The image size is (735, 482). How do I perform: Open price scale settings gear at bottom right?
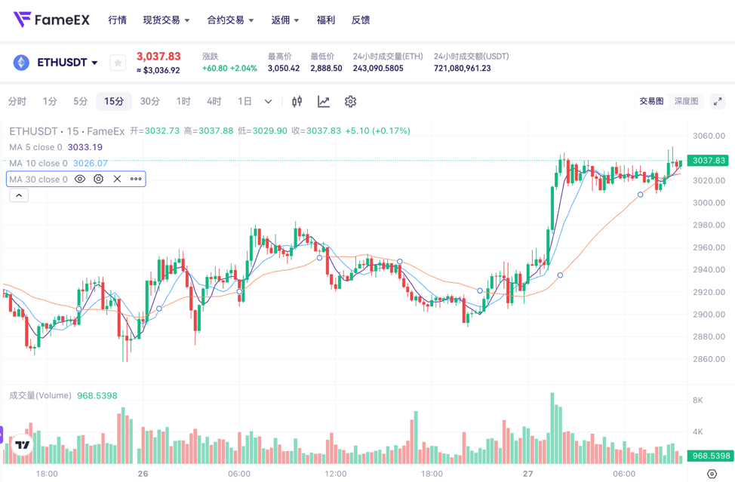(x=712, y=474)
